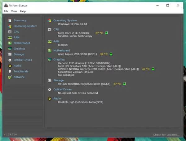Click the Realtek High Definition Audio text
Viewport: 186px width, 141px height.
pyautogui.click(x=81, y=102)
